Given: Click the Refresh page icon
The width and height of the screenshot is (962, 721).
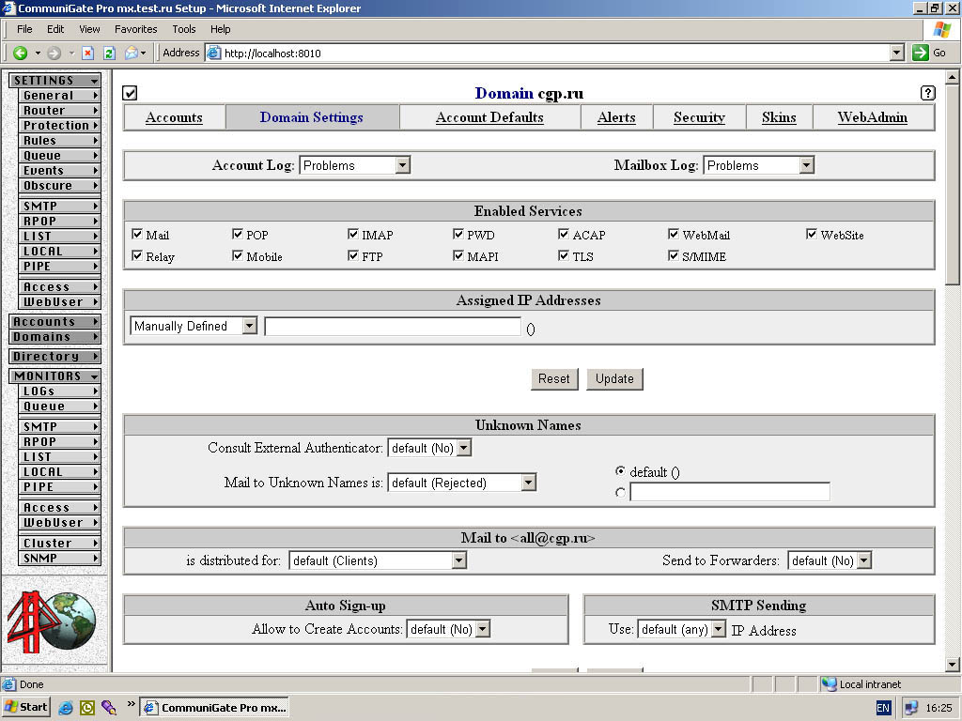Looking at the screenshot, I should [109, 54].
